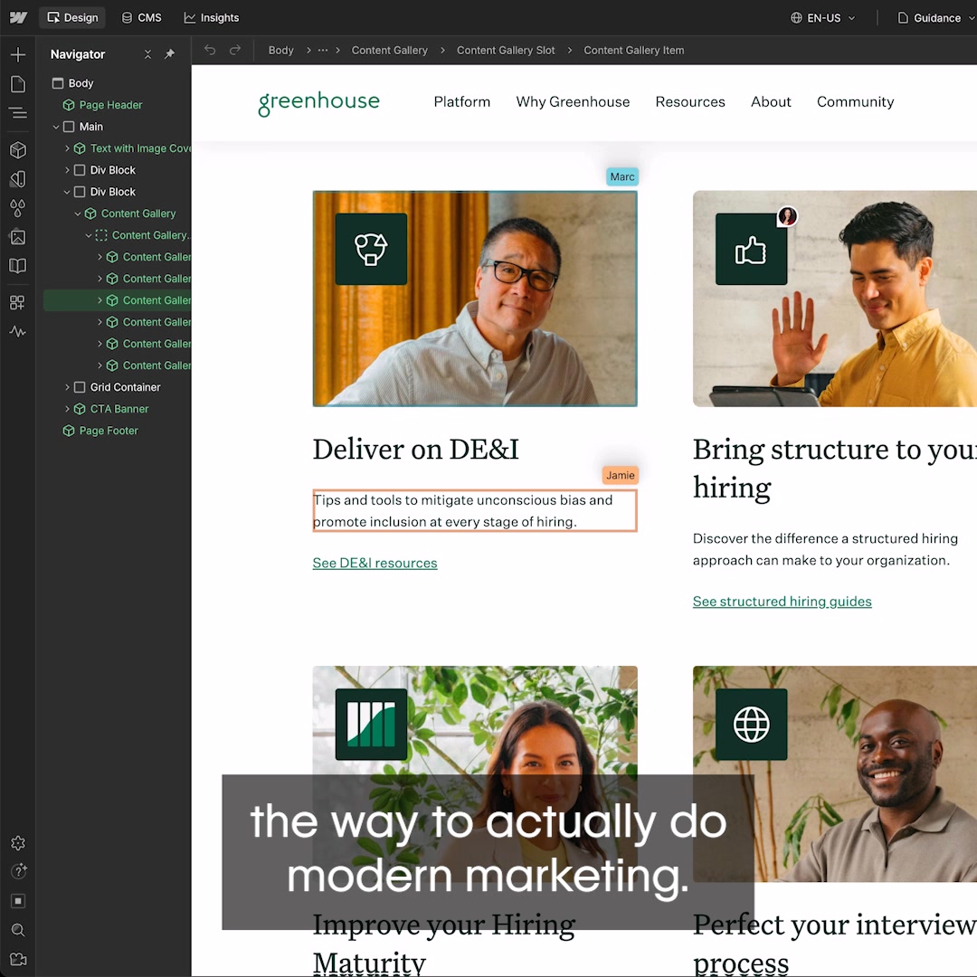Click Why Greenhouse nav item
Image resolution: width=977 pixels, height=977 pixels.
(573, 101)
